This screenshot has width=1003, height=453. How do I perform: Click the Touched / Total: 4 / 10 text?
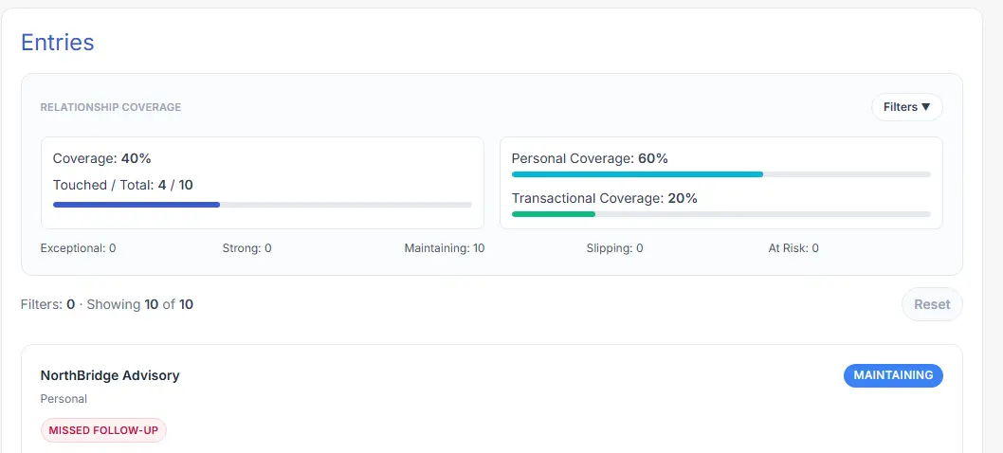pyautogui.click(x=123, y=186)
